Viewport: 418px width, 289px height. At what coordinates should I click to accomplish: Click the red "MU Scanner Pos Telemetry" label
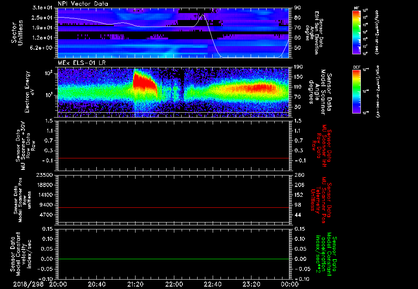321,200
